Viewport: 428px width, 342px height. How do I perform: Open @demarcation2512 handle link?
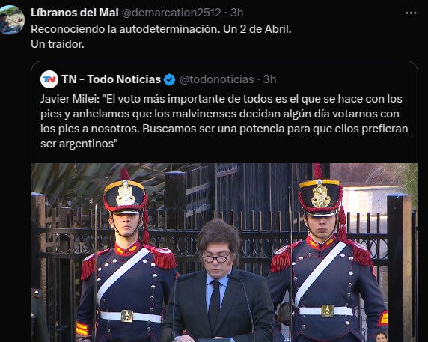pyautogui.click(x=171, y=13)
